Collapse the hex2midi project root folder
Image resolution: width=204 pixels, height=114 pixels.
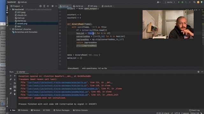tap(11, 9)
